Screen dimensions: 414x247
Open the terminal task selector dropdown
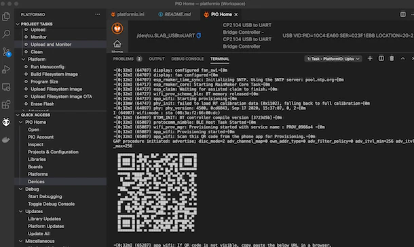pyautogui.click(x=333, y=59)
